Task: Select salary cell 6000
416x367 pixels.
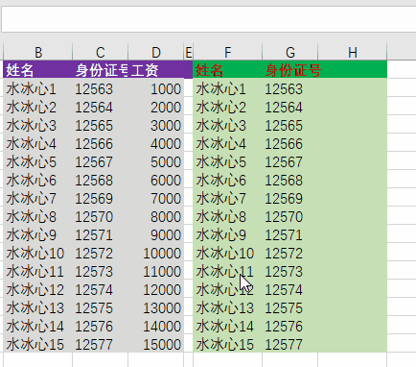Action: tap(156, 180)
